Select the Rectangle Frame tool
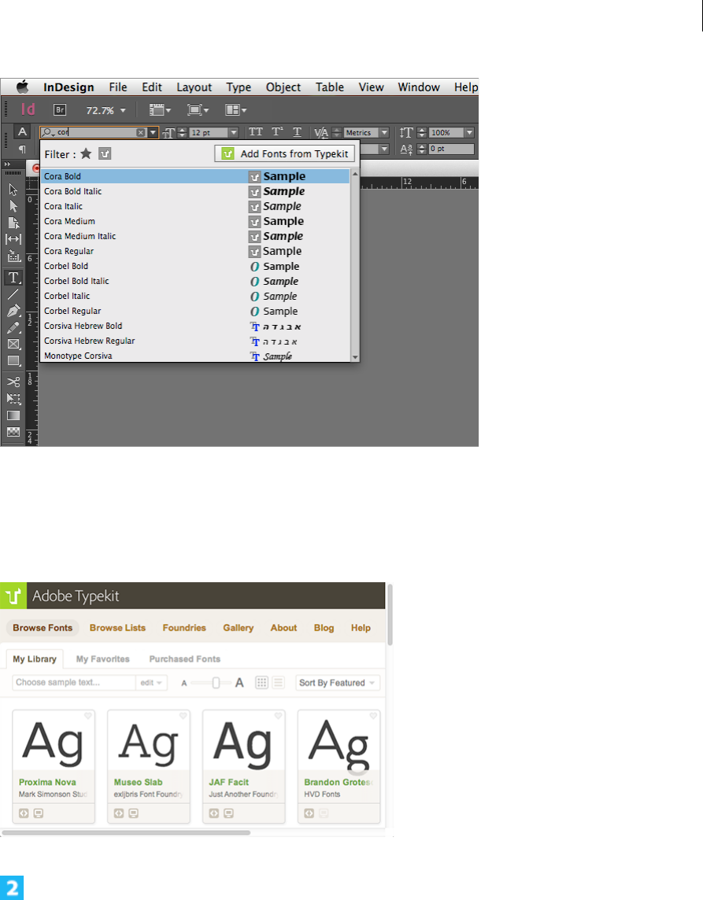 [x=13, y=345]
